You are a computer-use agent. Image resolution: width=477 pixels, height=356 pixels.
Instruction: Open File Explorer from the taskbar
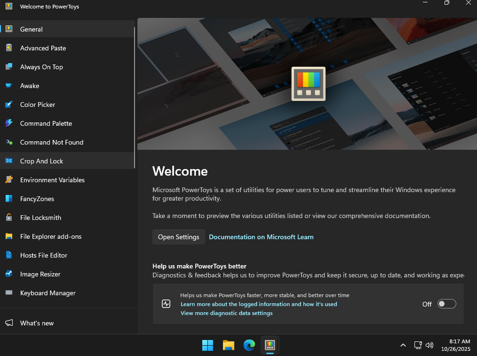click(x=229, y=345)
